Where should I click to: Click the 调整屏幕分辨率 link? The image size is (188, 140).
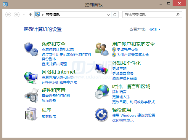pyautogui.click(x=125, y=78)
